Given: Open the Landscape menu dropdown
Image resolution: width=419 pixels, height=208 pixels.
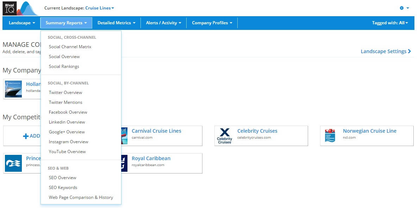Looking at the screenshot, I should coord(22,23).
